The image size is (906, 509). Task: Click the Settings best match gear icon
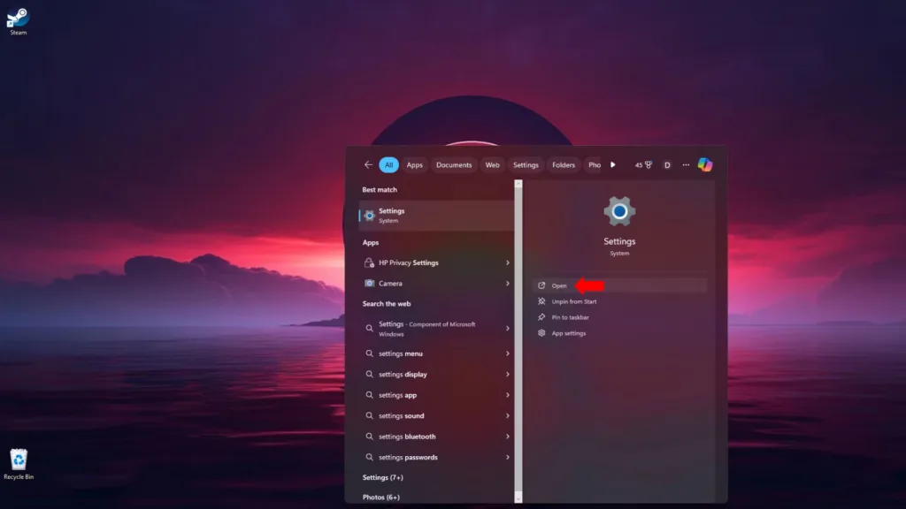(x=369, y=216)
